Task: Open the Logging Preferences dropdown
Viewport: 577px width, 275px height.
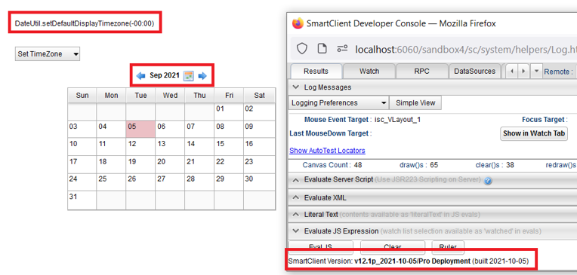Action: (338, 102)
